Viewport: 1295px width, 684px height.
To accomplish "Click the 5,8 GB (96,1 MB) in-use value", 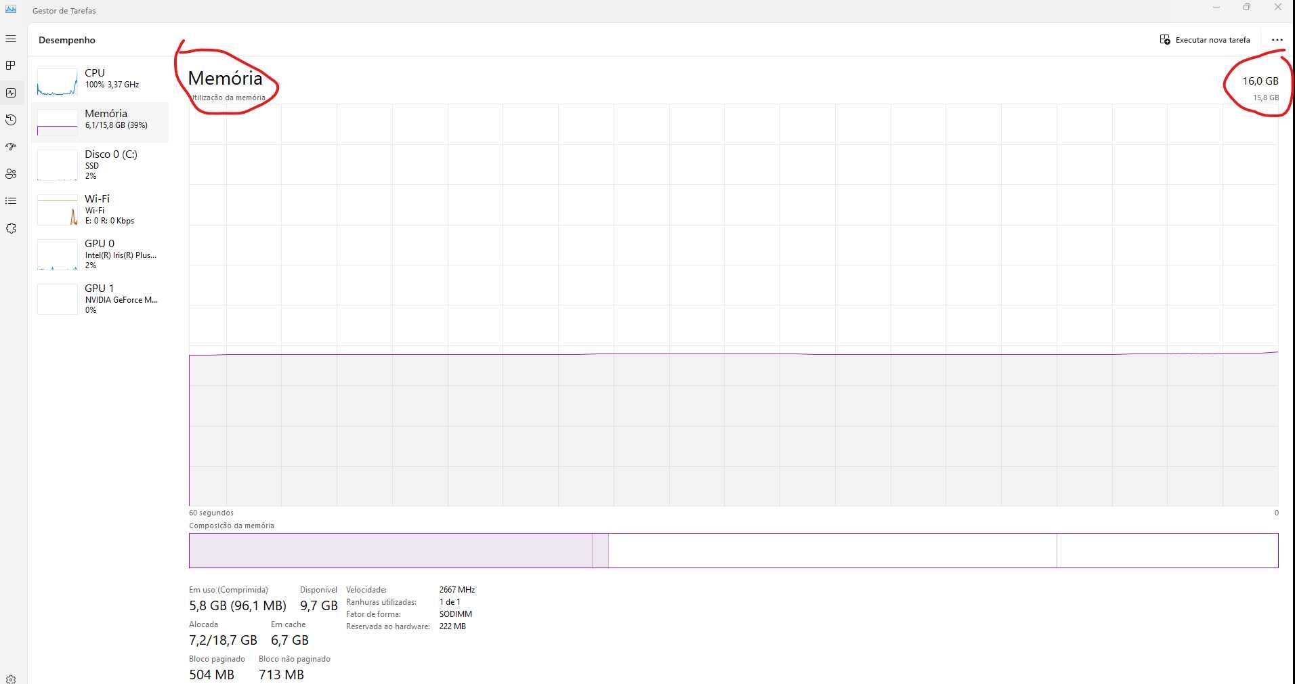I will [238, 605].
